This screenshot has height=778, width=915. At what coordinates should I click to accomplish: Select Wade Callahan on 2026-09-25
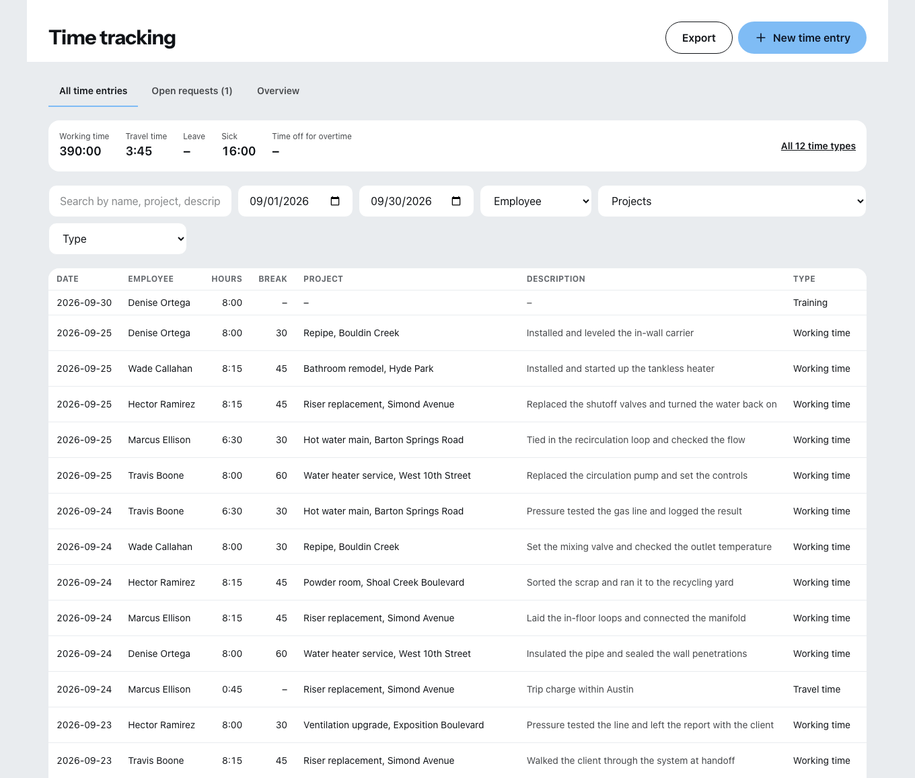click(160, 368)
